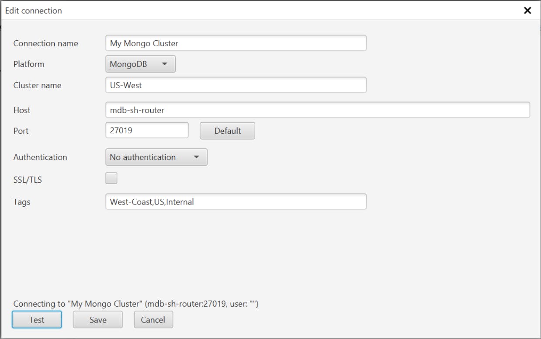Cancel editing the connection
Viewport: 541px width, 339px height.
153,320
